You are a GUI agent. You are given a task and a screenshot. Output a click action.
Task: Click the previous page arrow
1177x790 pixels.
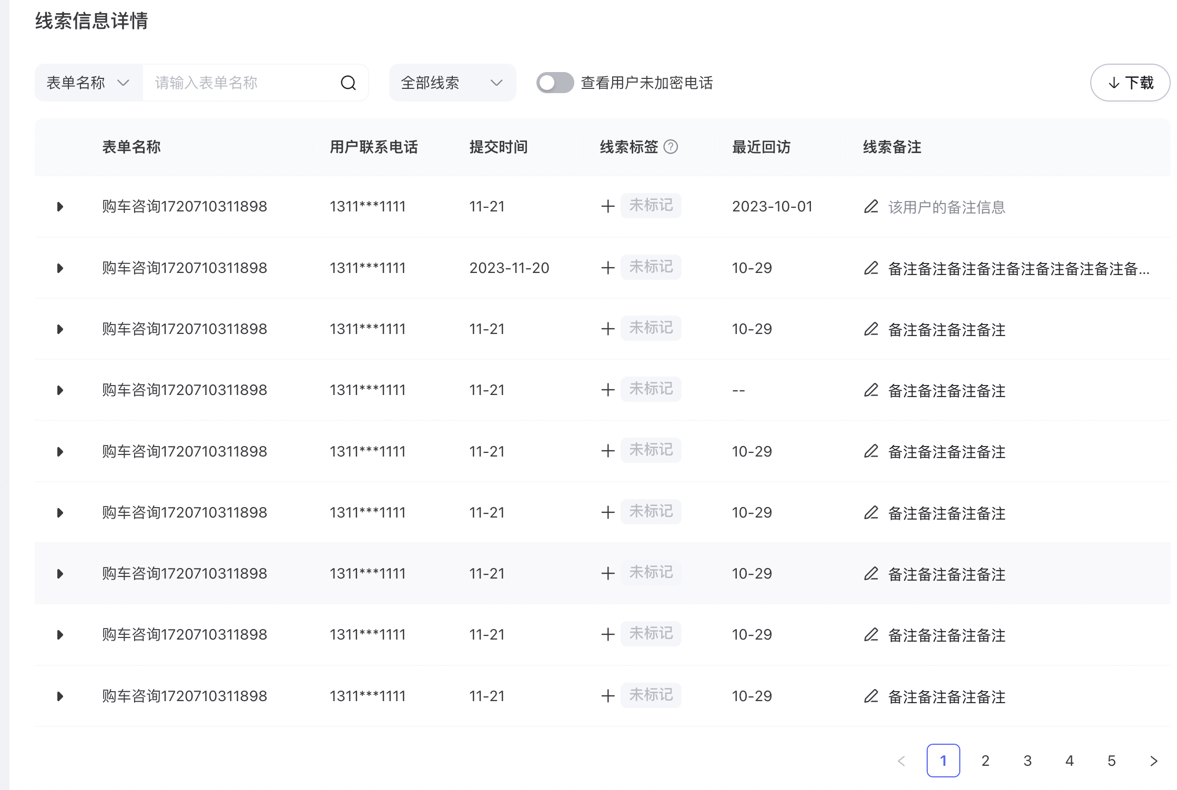click(x=901, y=761)
